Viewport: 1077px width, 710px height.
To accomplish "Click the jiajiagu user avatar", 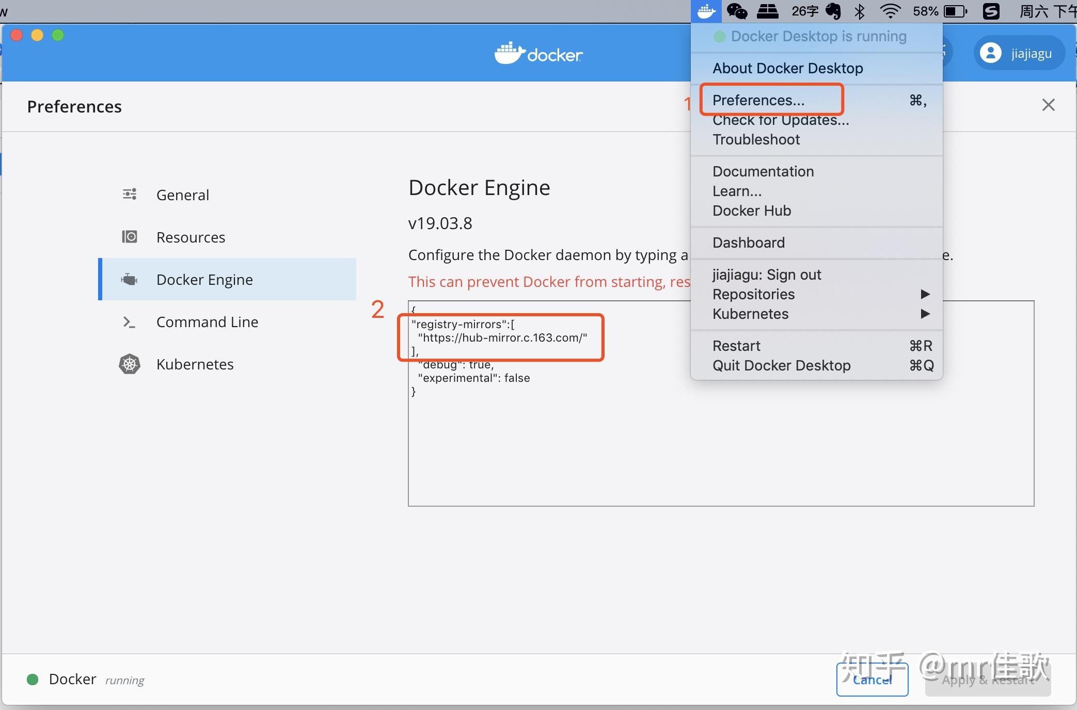I will coord(991,53).
